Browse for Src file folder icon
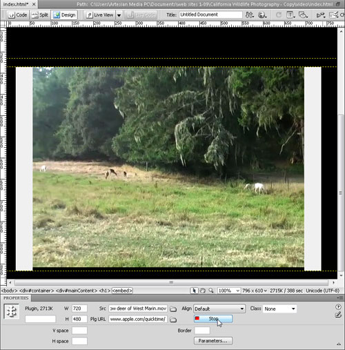Image resolution: width=345 pixels, height=350 pixels. coord(173,309)
